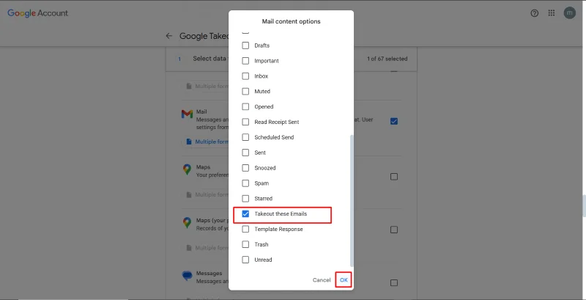Click the Maps pin icon
The height and width of the screenshot is (300, 586).
(187, 169)
